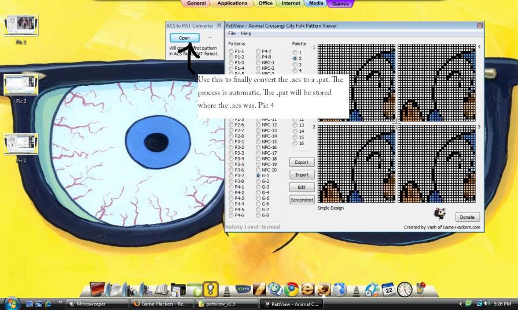This screenshot has height=310, width=518.
Task: Open the Help menu in PattView
Action: click(x=246, y=33)
